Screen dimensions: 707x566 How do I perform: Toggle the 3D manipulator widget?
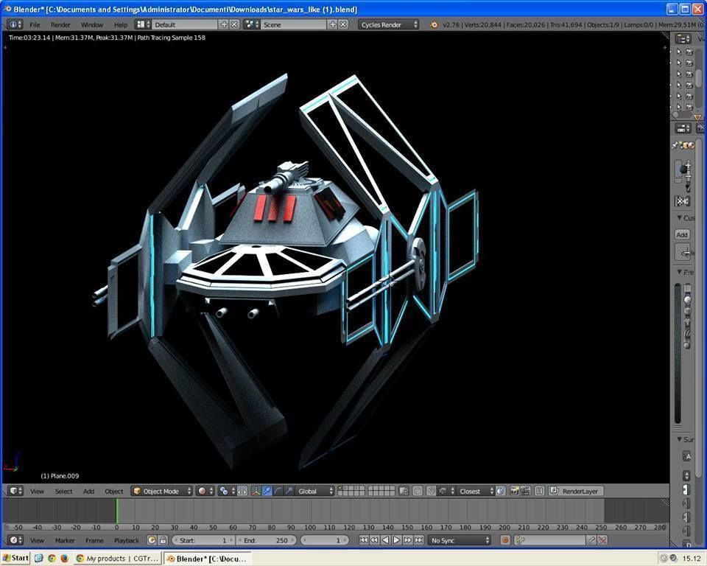tap(256, 491)
